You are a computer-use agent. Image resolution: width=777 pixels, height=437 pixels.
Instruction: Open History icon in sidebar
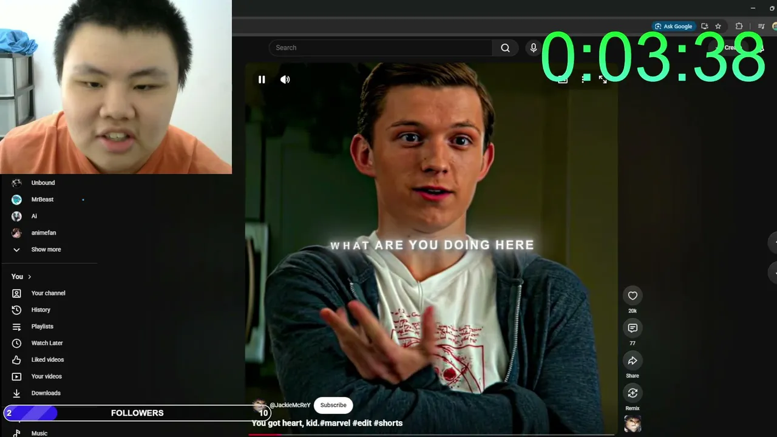[x=16, y=310]
